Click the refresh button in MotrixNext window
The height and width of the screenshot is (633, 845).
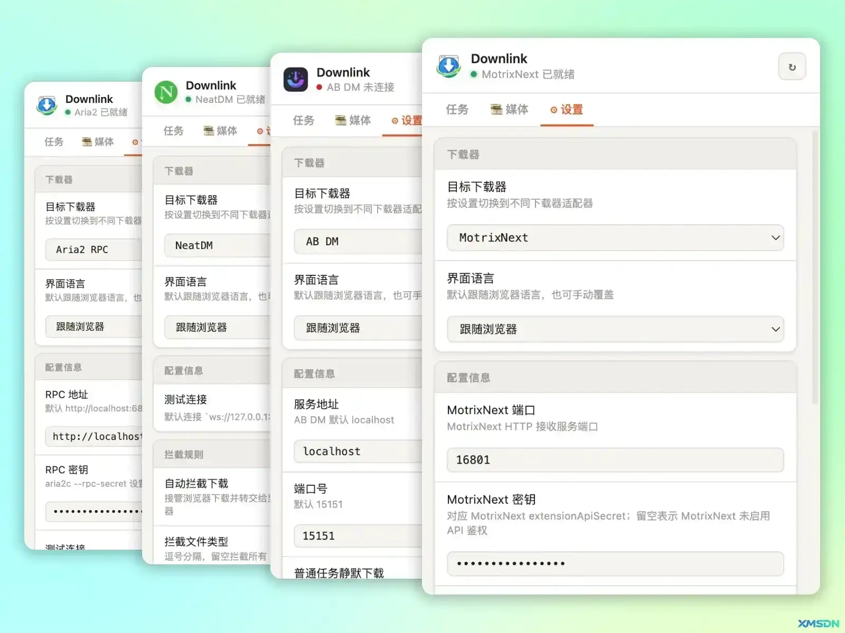pos(792,66)
